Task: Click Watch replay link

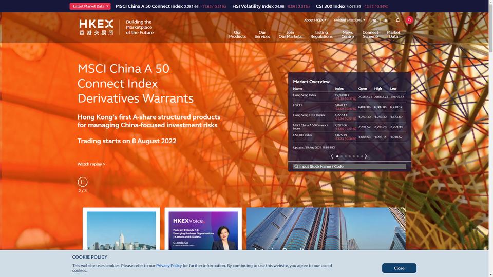Action: click(x=91, y=164)
